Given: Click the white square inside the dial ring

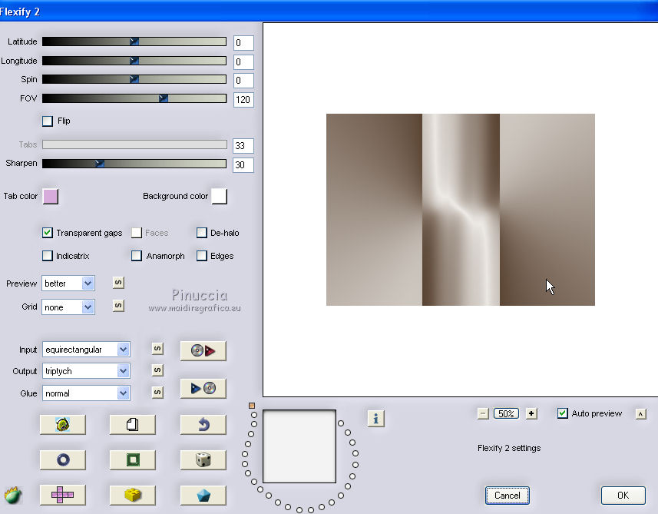Looking at the screenshot, I should point(299,446).
